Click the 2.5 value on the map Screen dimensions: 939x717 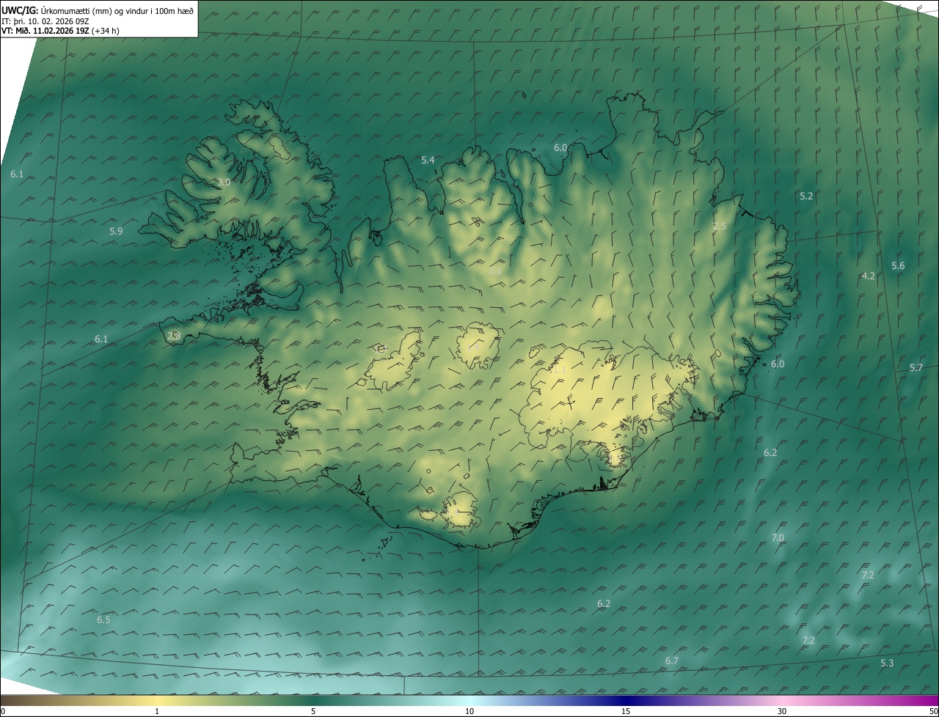pyautogui.click(x=720, y=226)
